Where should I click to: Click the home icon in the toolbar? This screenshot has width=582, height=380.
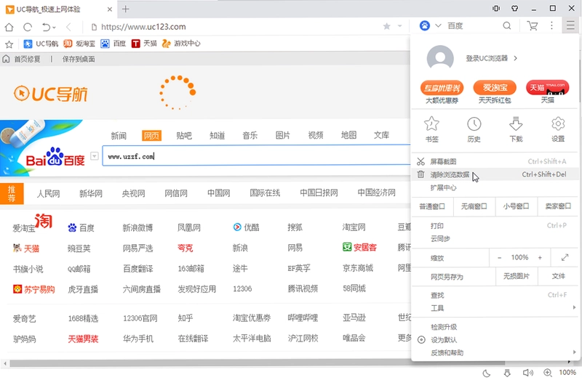point(9,27)
